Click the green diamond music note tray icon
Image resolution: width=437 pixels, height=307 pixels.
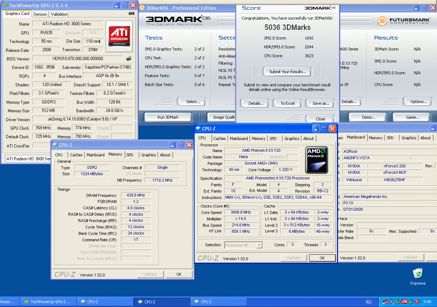[x=410, y=302]
